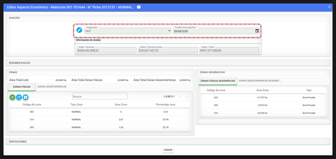Refresh the zonas físicas table
The image size is (336, 159).
pos(19,97)
